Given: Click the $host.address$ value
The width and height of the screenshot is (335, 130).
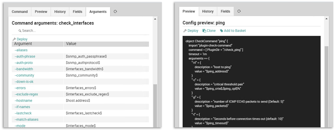Looking at the screenshot, I should 78,100.
